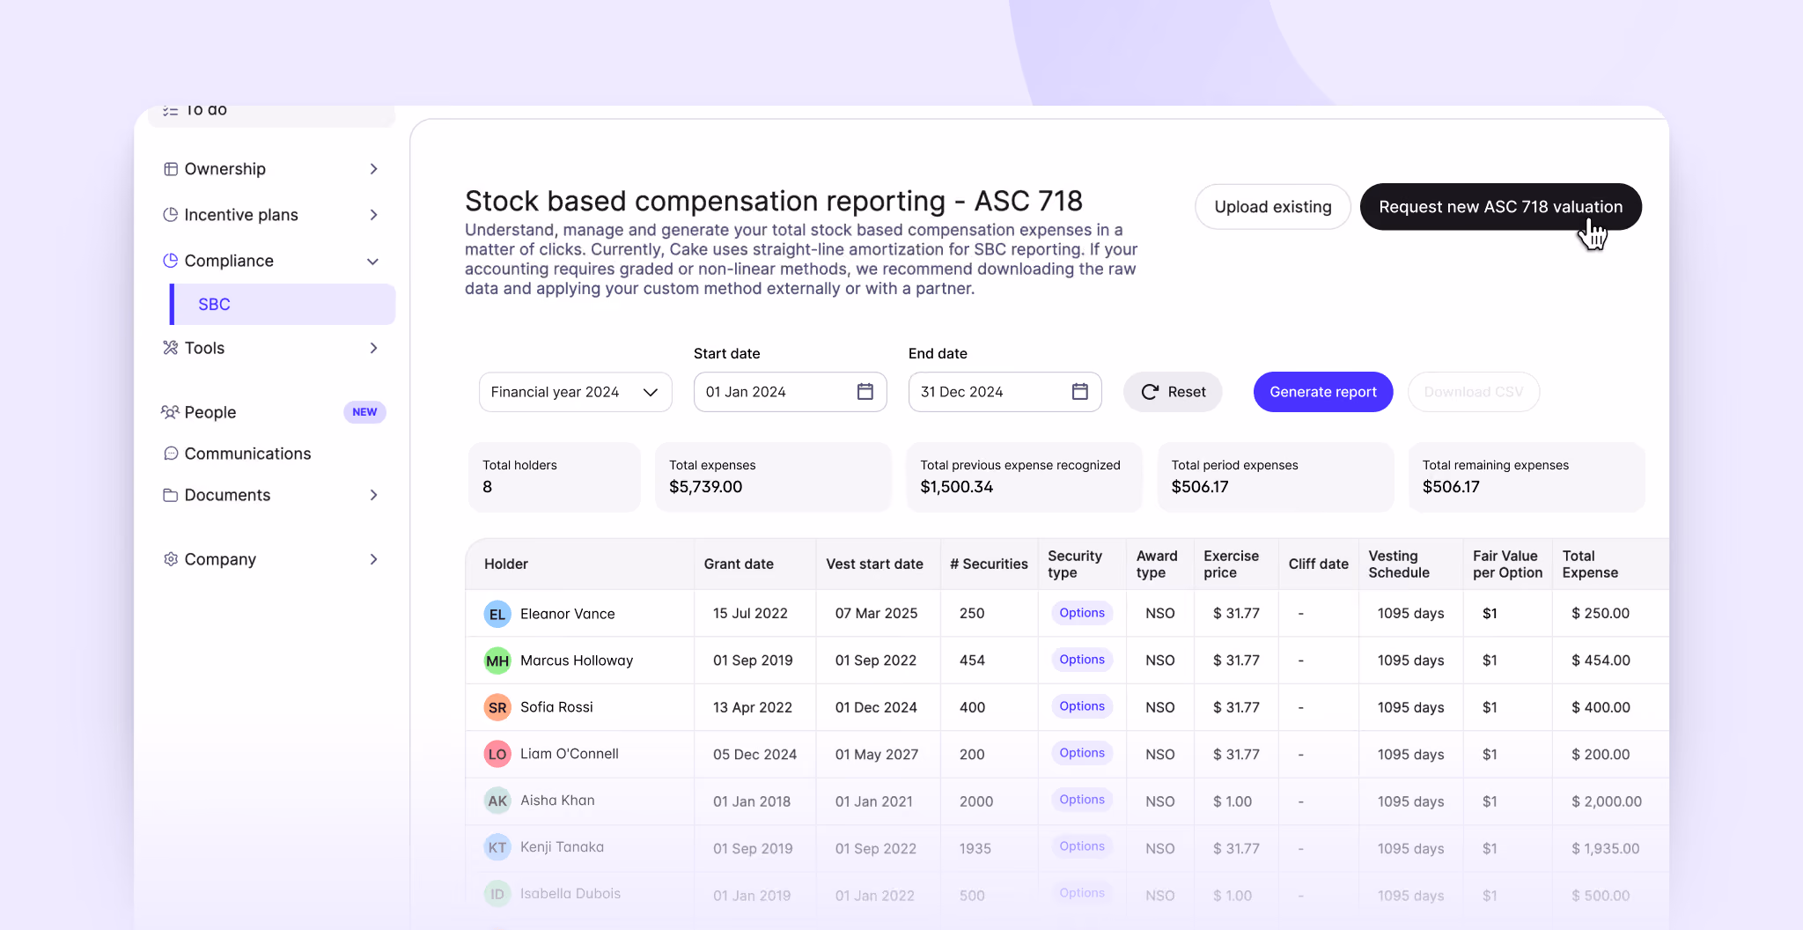Screen dimensions: 1803x930
Task: Open the End date calendar icon
Action: [1080, 392]
